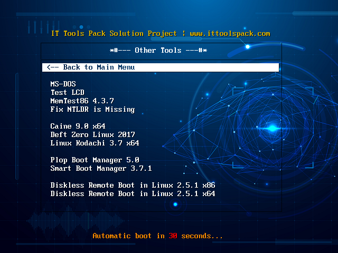Image resolution: width=338 pixels, height=253 pixels.
Task: Select Test LCD option
Action: point(68,93)
